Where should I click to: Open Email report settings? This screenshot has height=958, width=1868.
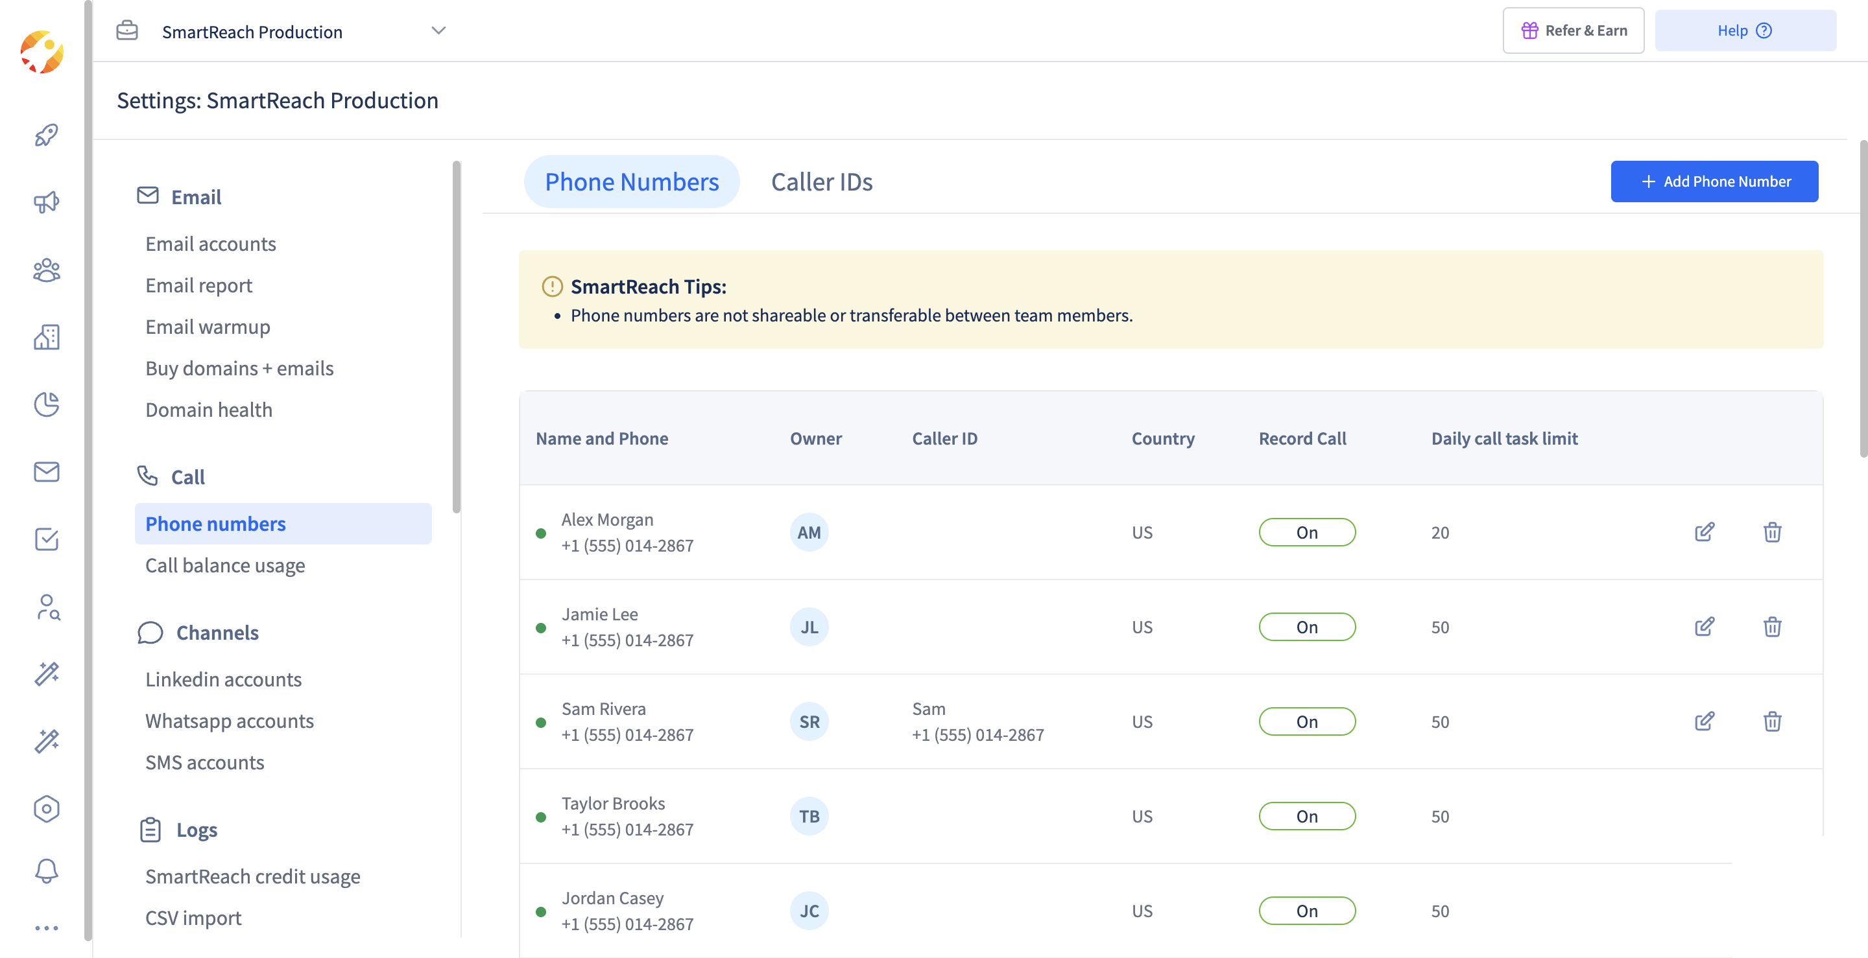click(x=198, y=285)
